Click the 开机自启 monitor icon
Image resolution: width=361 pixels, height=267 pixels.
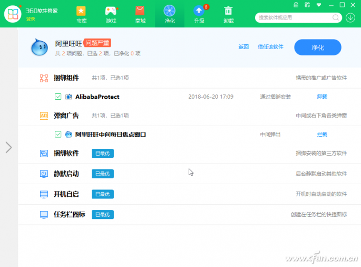44,194
